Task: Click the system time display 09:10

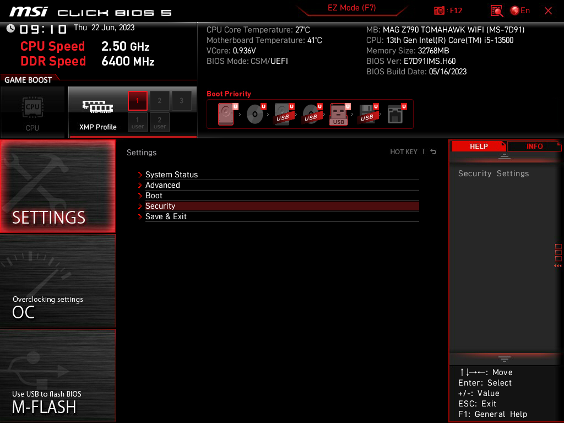Action: click(43, 29)
